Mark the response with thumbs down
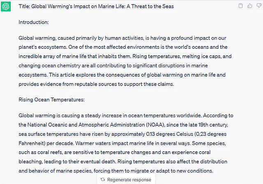Screen dimensions: 263x184 coord(259,6)
